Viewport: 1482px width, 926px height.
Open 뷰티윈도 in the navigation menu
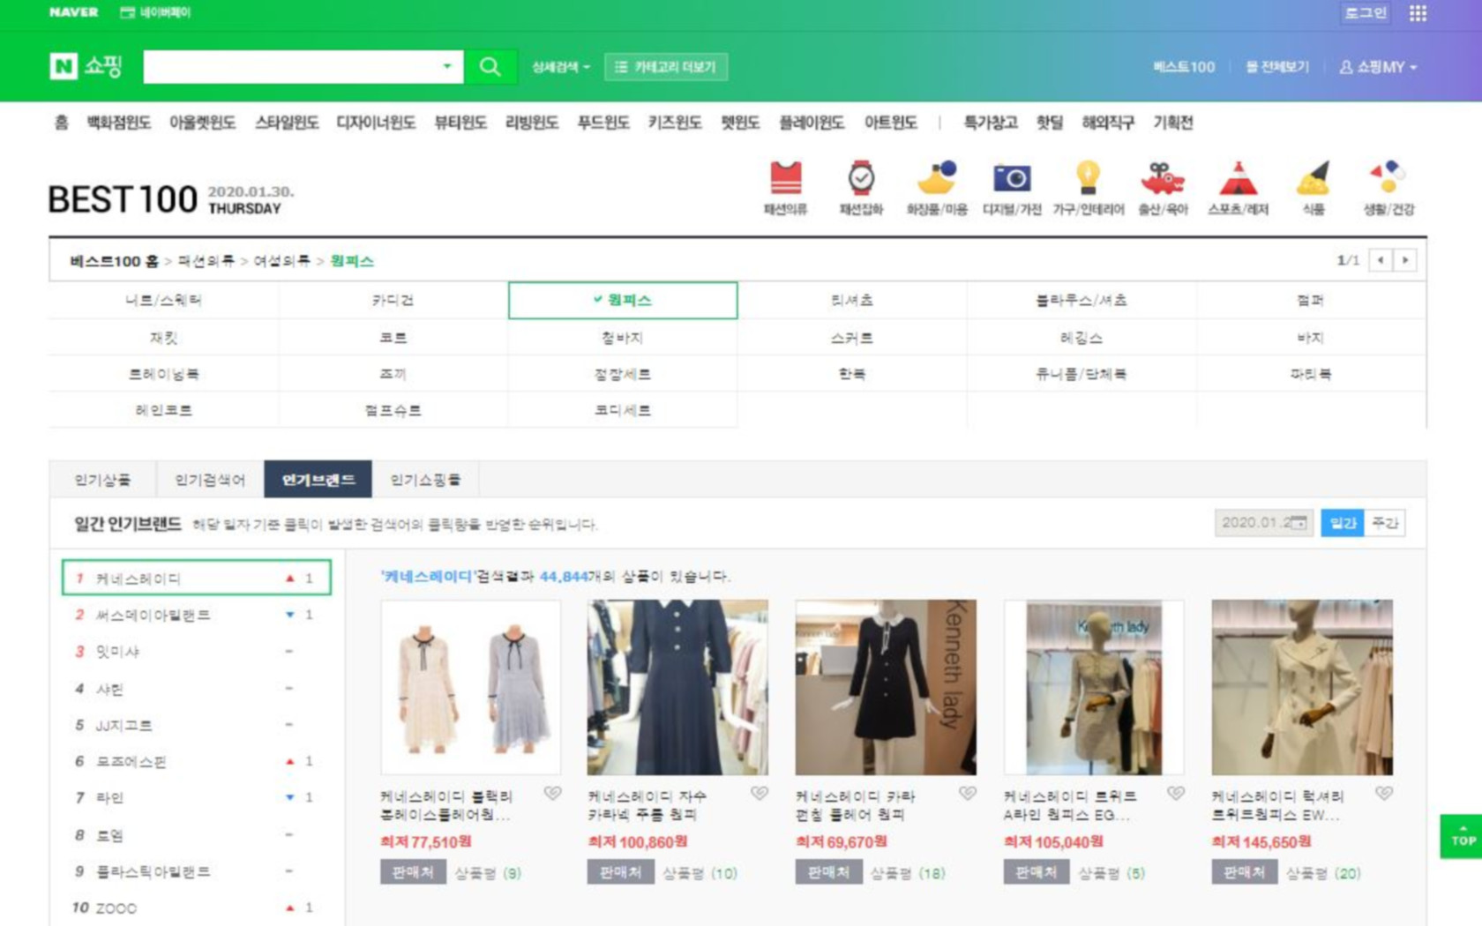coord(460,123)
